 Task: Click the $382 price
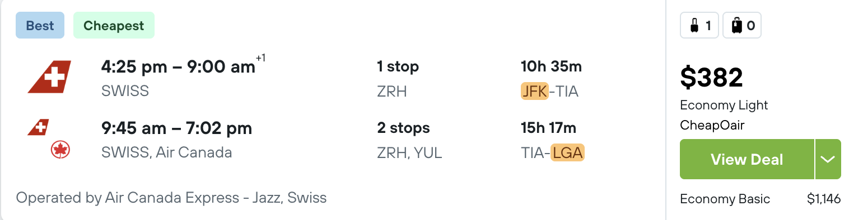[711, 77]
